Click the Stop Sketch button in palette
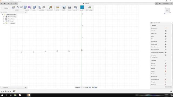Image resolution: width=173 pixels, height=97 pixels. click(x=168, y=87)
